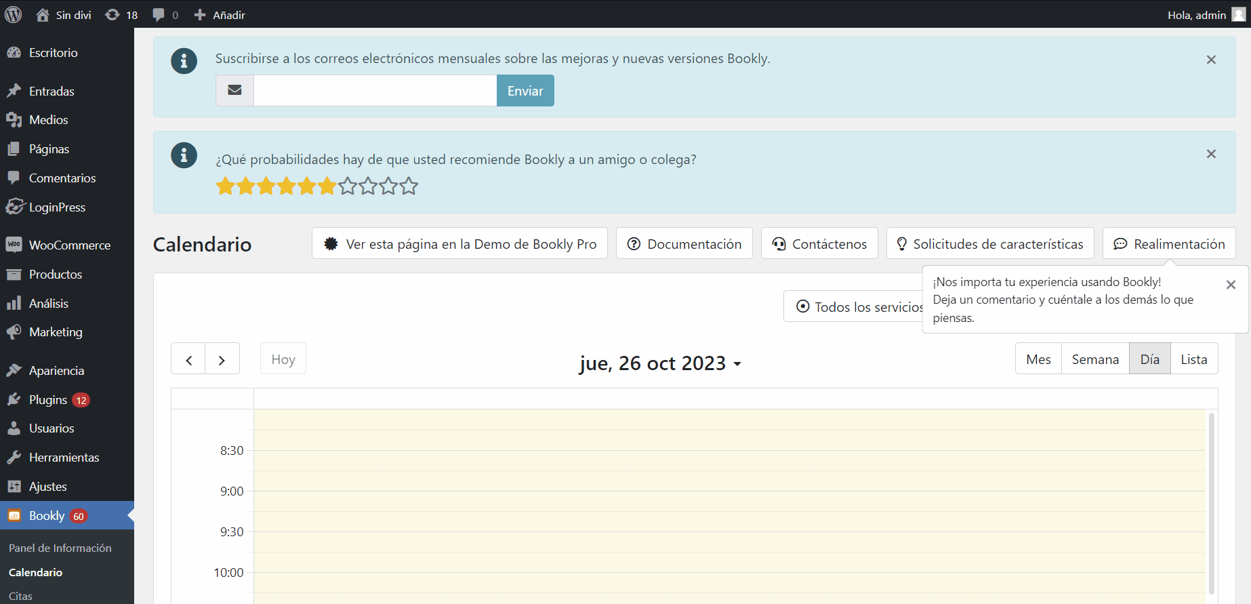Click the WordPress logo icon

coord(14,14)
